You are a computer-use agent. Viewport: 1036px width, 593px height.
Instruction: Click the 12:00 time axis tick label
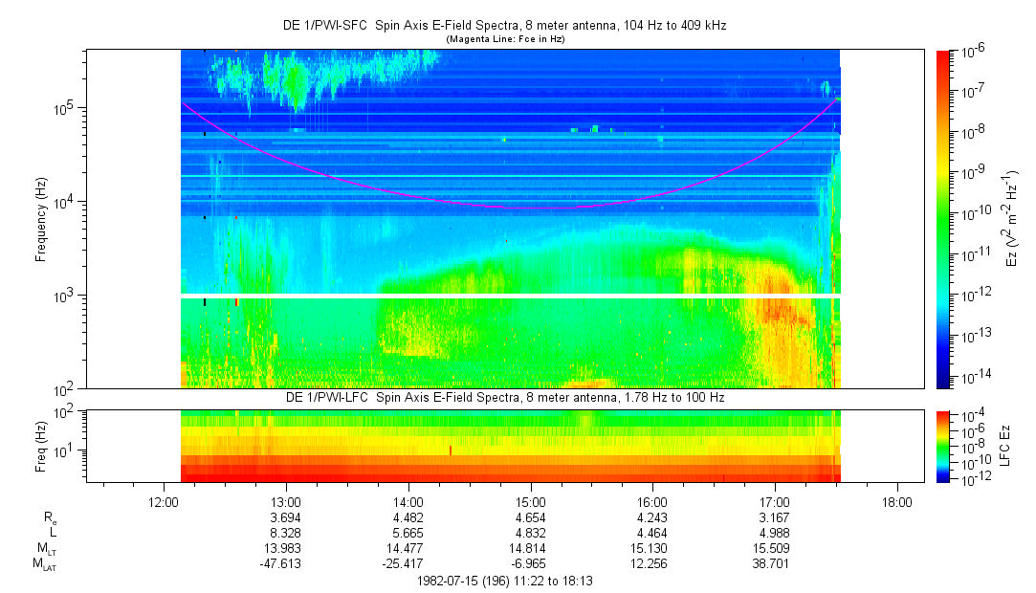164,501
